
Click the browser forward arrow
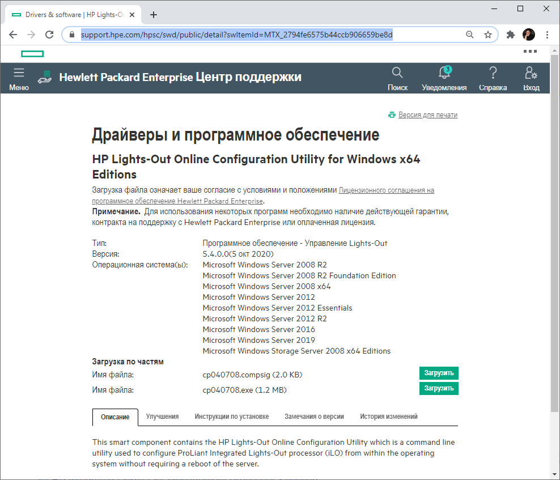[x=31, y=35]
